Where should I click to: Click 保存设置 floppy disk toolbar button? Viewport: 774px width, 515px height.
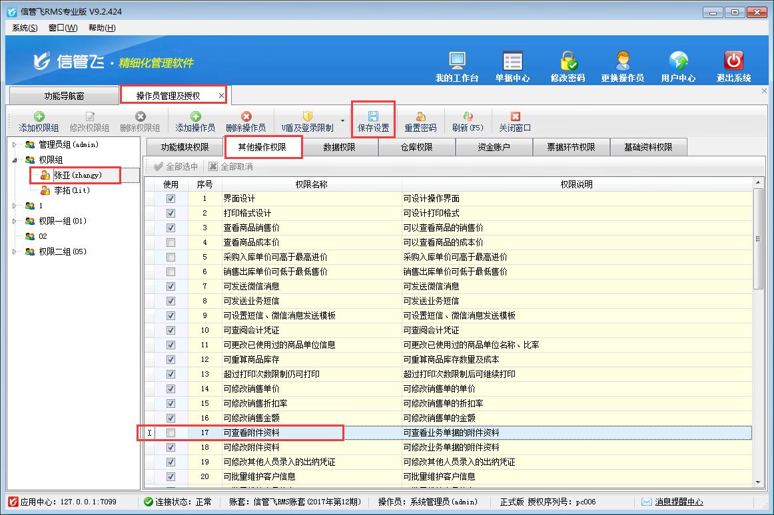click(373, 121)
